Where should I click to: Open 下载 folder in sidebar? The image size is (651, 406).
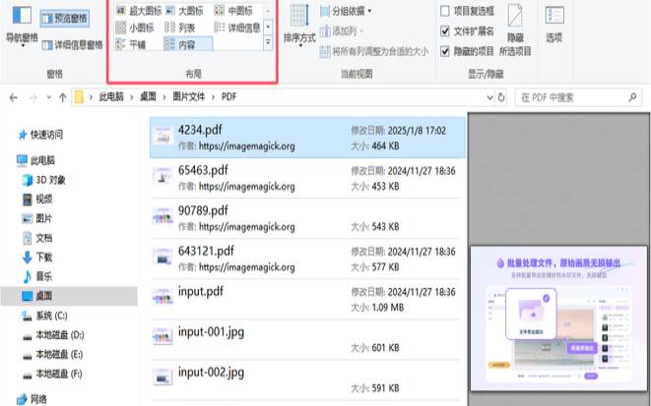click(37, 258)
